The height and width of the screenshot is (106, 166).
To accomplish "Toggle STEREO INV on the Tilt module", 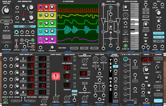I will coord(159,37).
